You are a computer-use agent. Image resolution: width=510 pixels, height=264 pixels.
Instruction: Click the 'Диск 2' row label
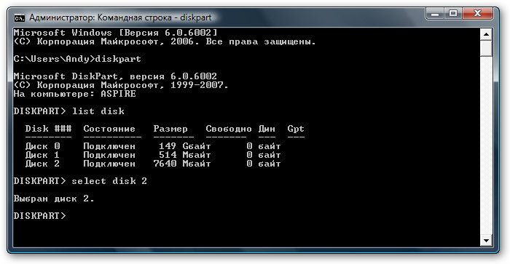[x=42, y=164]
